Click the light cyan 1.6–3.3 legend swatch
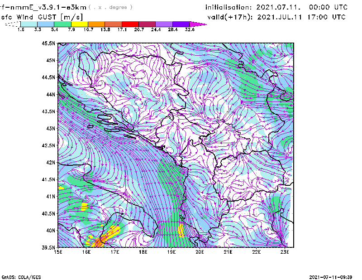Screen dimensions: 362x280 (x=29, y=24)
